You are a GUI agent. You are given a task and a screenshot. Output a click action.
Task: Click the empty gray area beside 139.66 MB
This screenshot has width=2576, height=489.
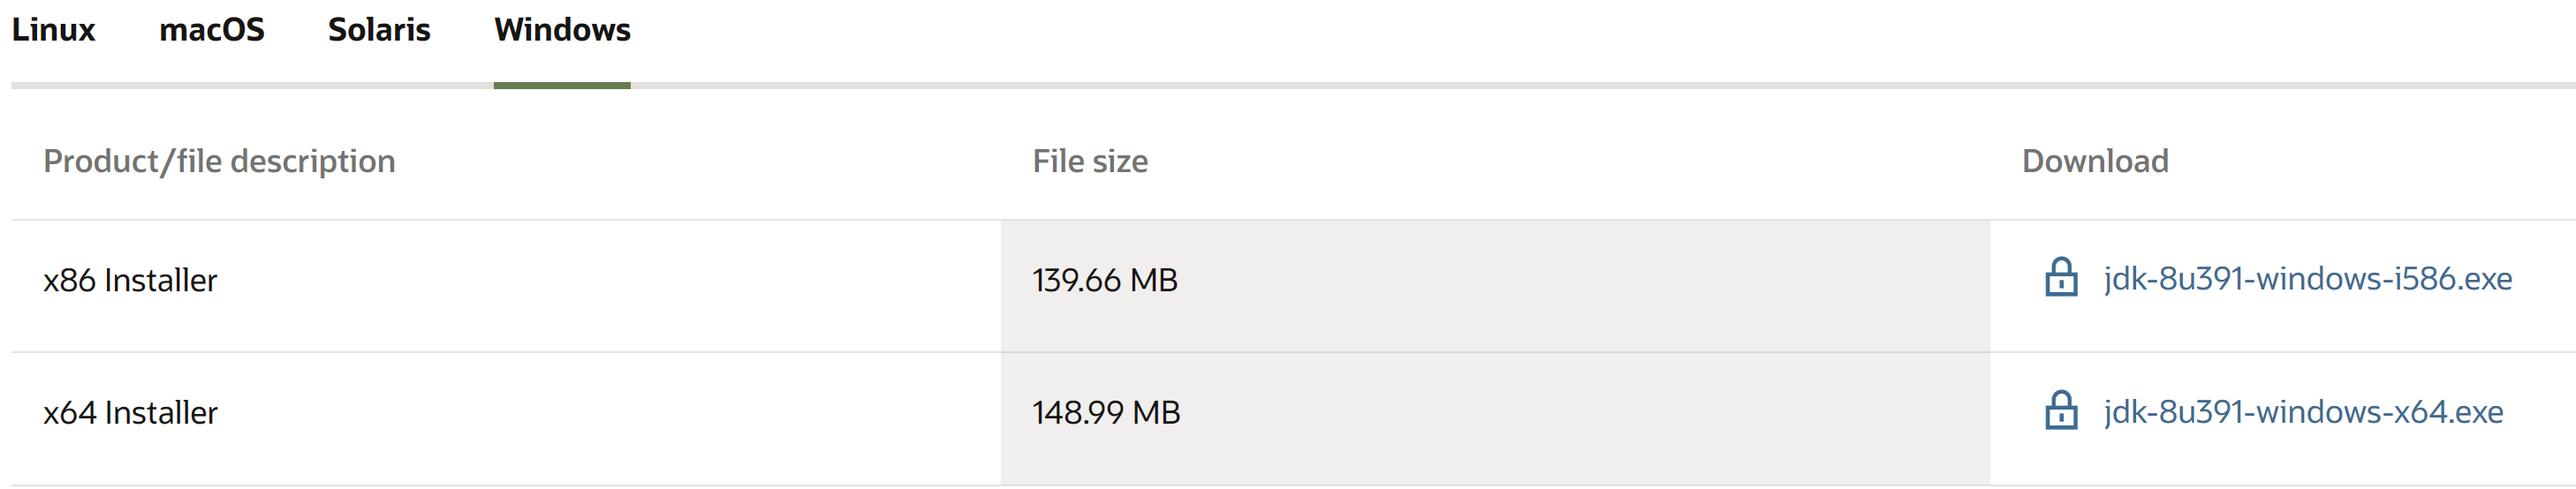pyautogui.click(x=1585, y=285)
